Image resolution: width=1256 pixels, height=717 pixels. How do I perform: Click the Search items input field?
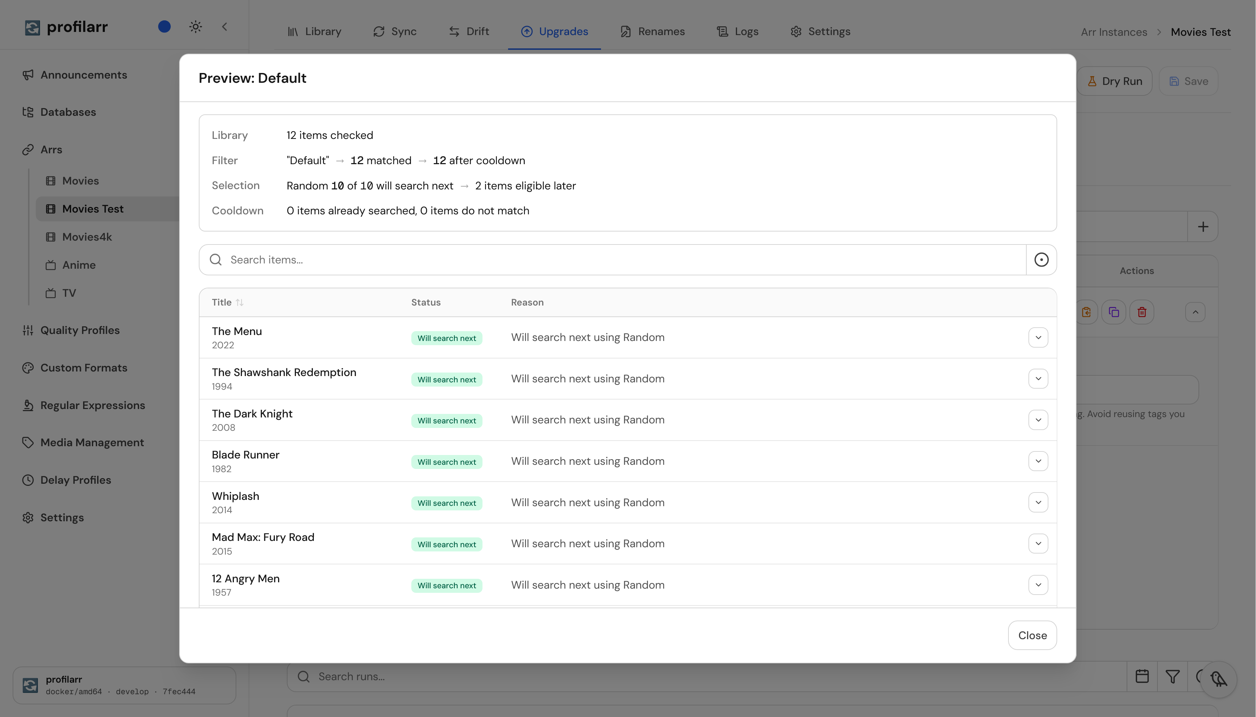(x=612, y=260)
